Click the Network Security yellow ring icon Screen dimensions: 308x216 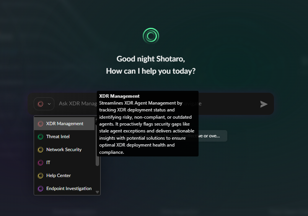tap(40, 150)
